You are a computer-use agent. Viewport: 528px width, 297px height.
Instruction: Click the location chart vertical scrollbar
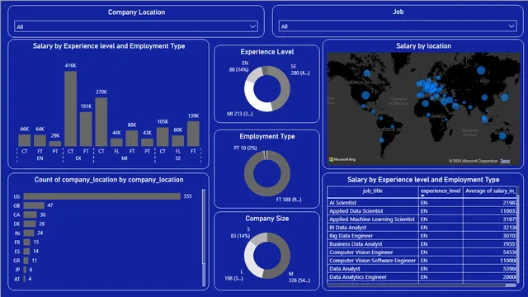[x=204, y=238]
